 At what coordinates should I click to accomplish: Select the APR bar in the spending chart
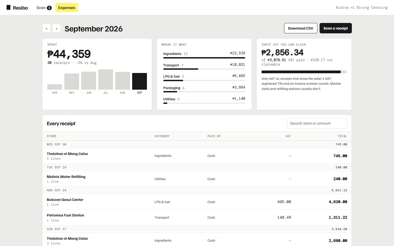[55, 87]
